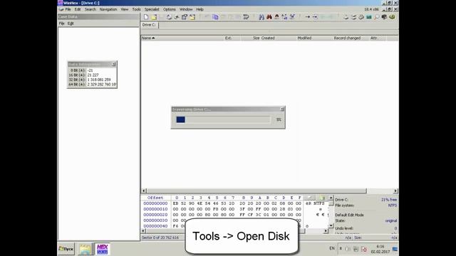456x256 pixels.
Task: Click the Clone Disk toolbar icon
Action: click(353, 17)
